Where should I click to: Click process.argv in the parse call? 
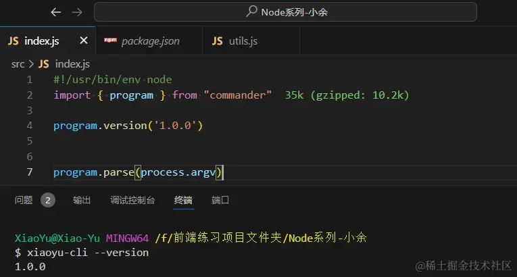[x=178, y=172]
